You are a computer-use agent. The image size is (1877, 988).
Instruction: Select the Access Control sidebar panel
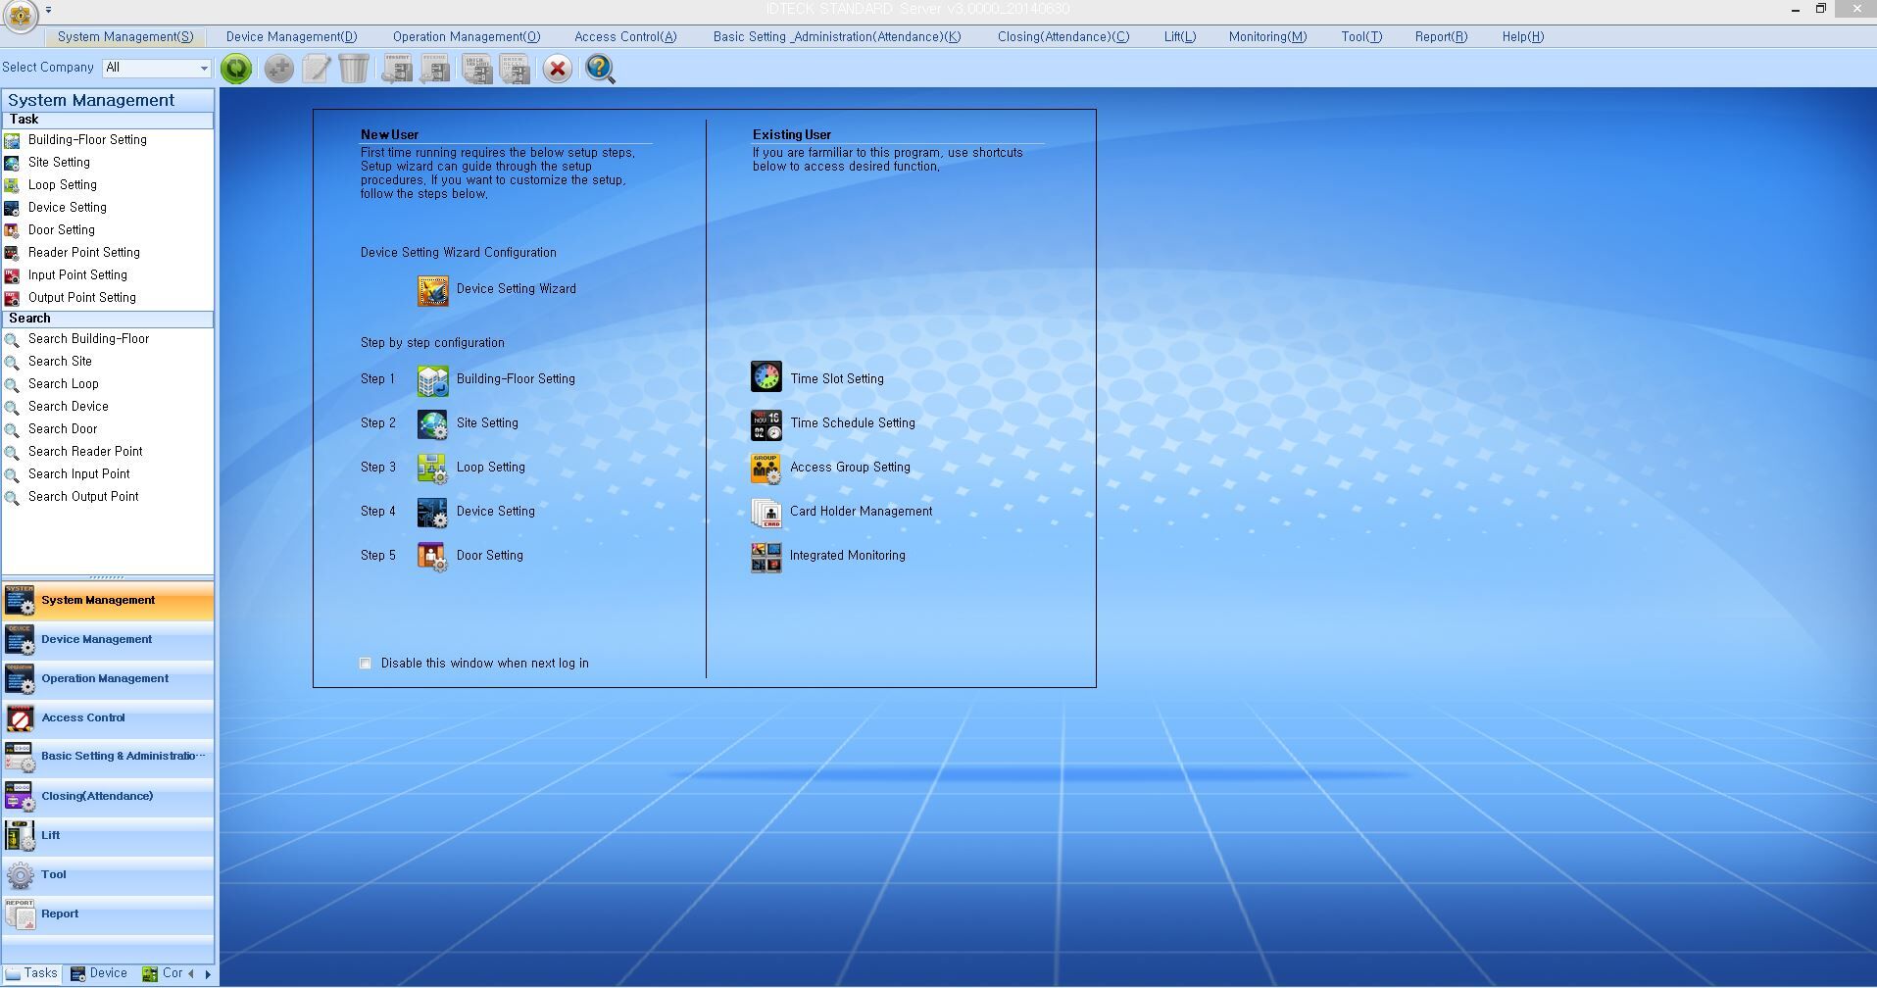tap(82, 717)
